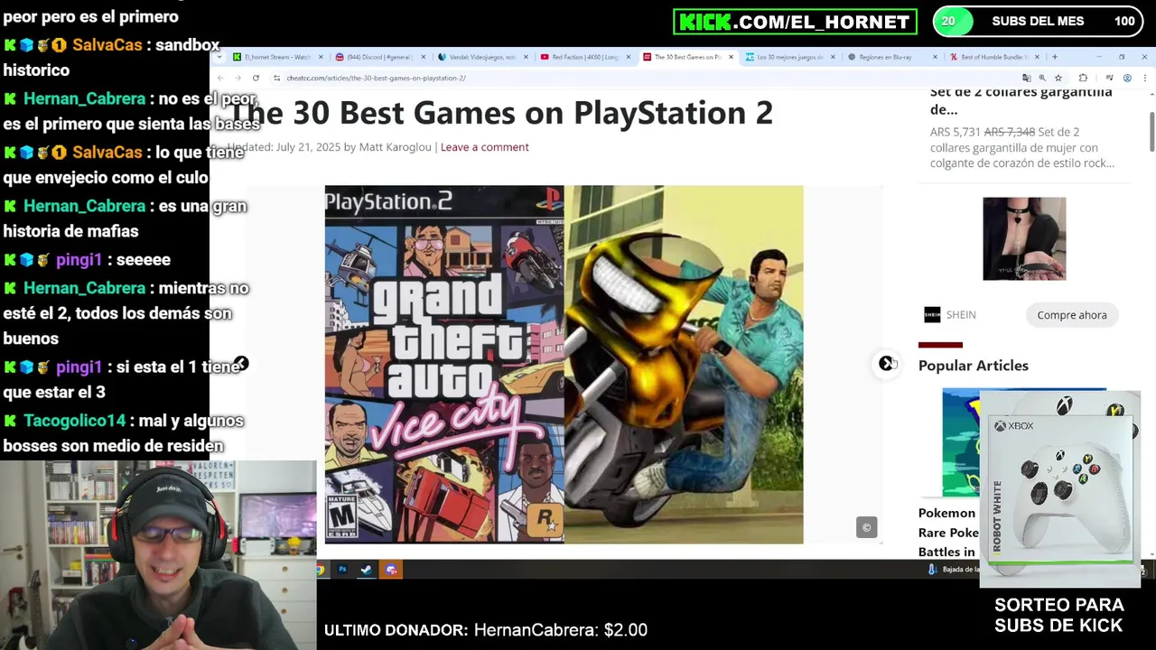Close the Vandal Videojuegos tab
Image resolution: width=1156 pixels, height=650 pixels.
[525, 57]
